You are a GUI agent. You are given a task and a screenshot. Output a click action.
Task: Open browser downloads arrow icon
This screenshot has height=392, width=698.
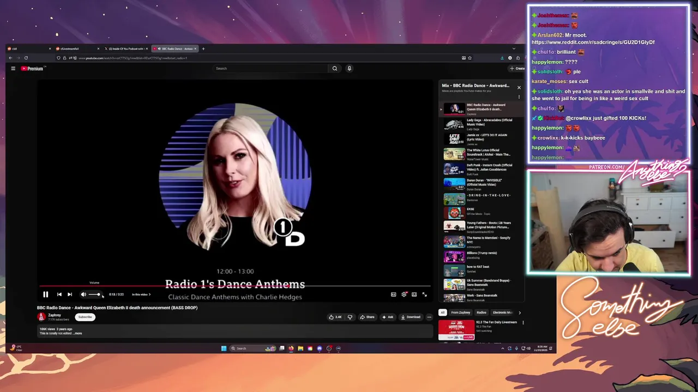pos(502,58)
